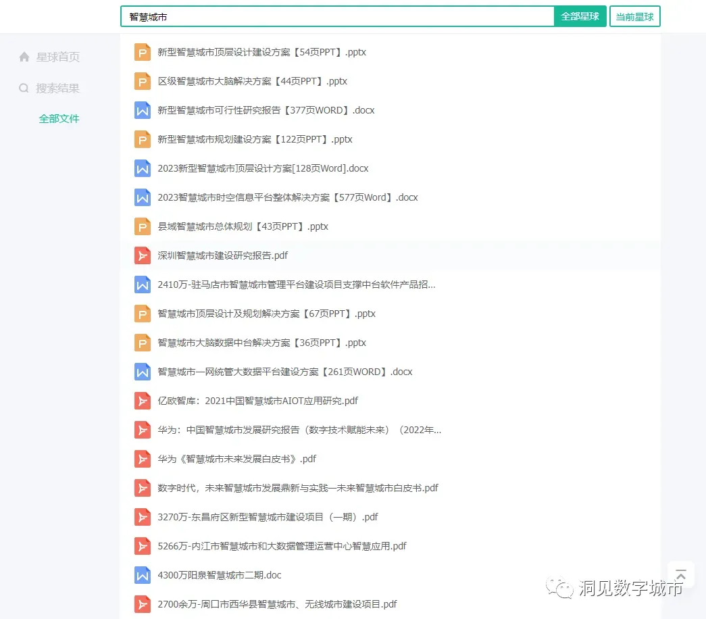706x619 pixels.
Task: Click Word icon for 4300万阳泉智慧城市二期
Action: [x=143, y=575]
